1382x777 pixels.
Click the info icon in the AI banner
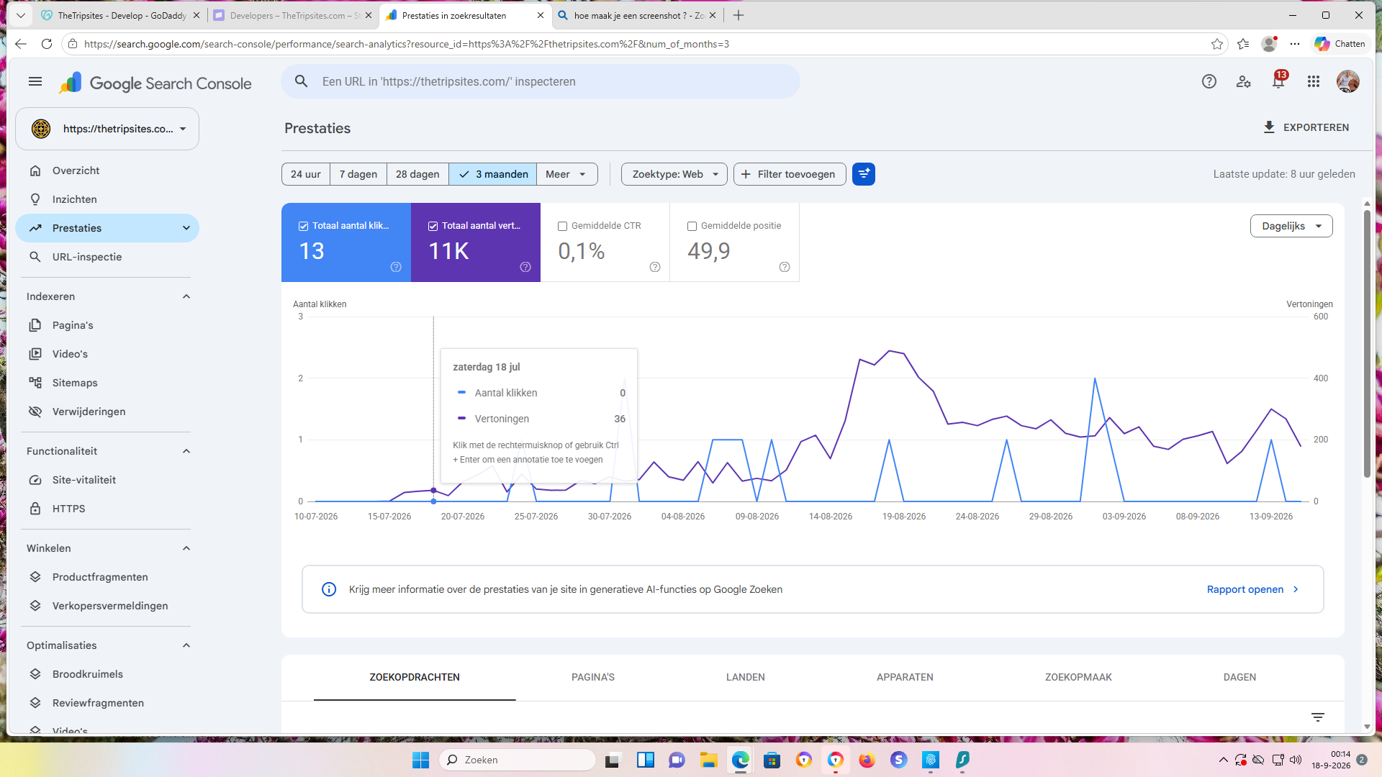[329, 589]
